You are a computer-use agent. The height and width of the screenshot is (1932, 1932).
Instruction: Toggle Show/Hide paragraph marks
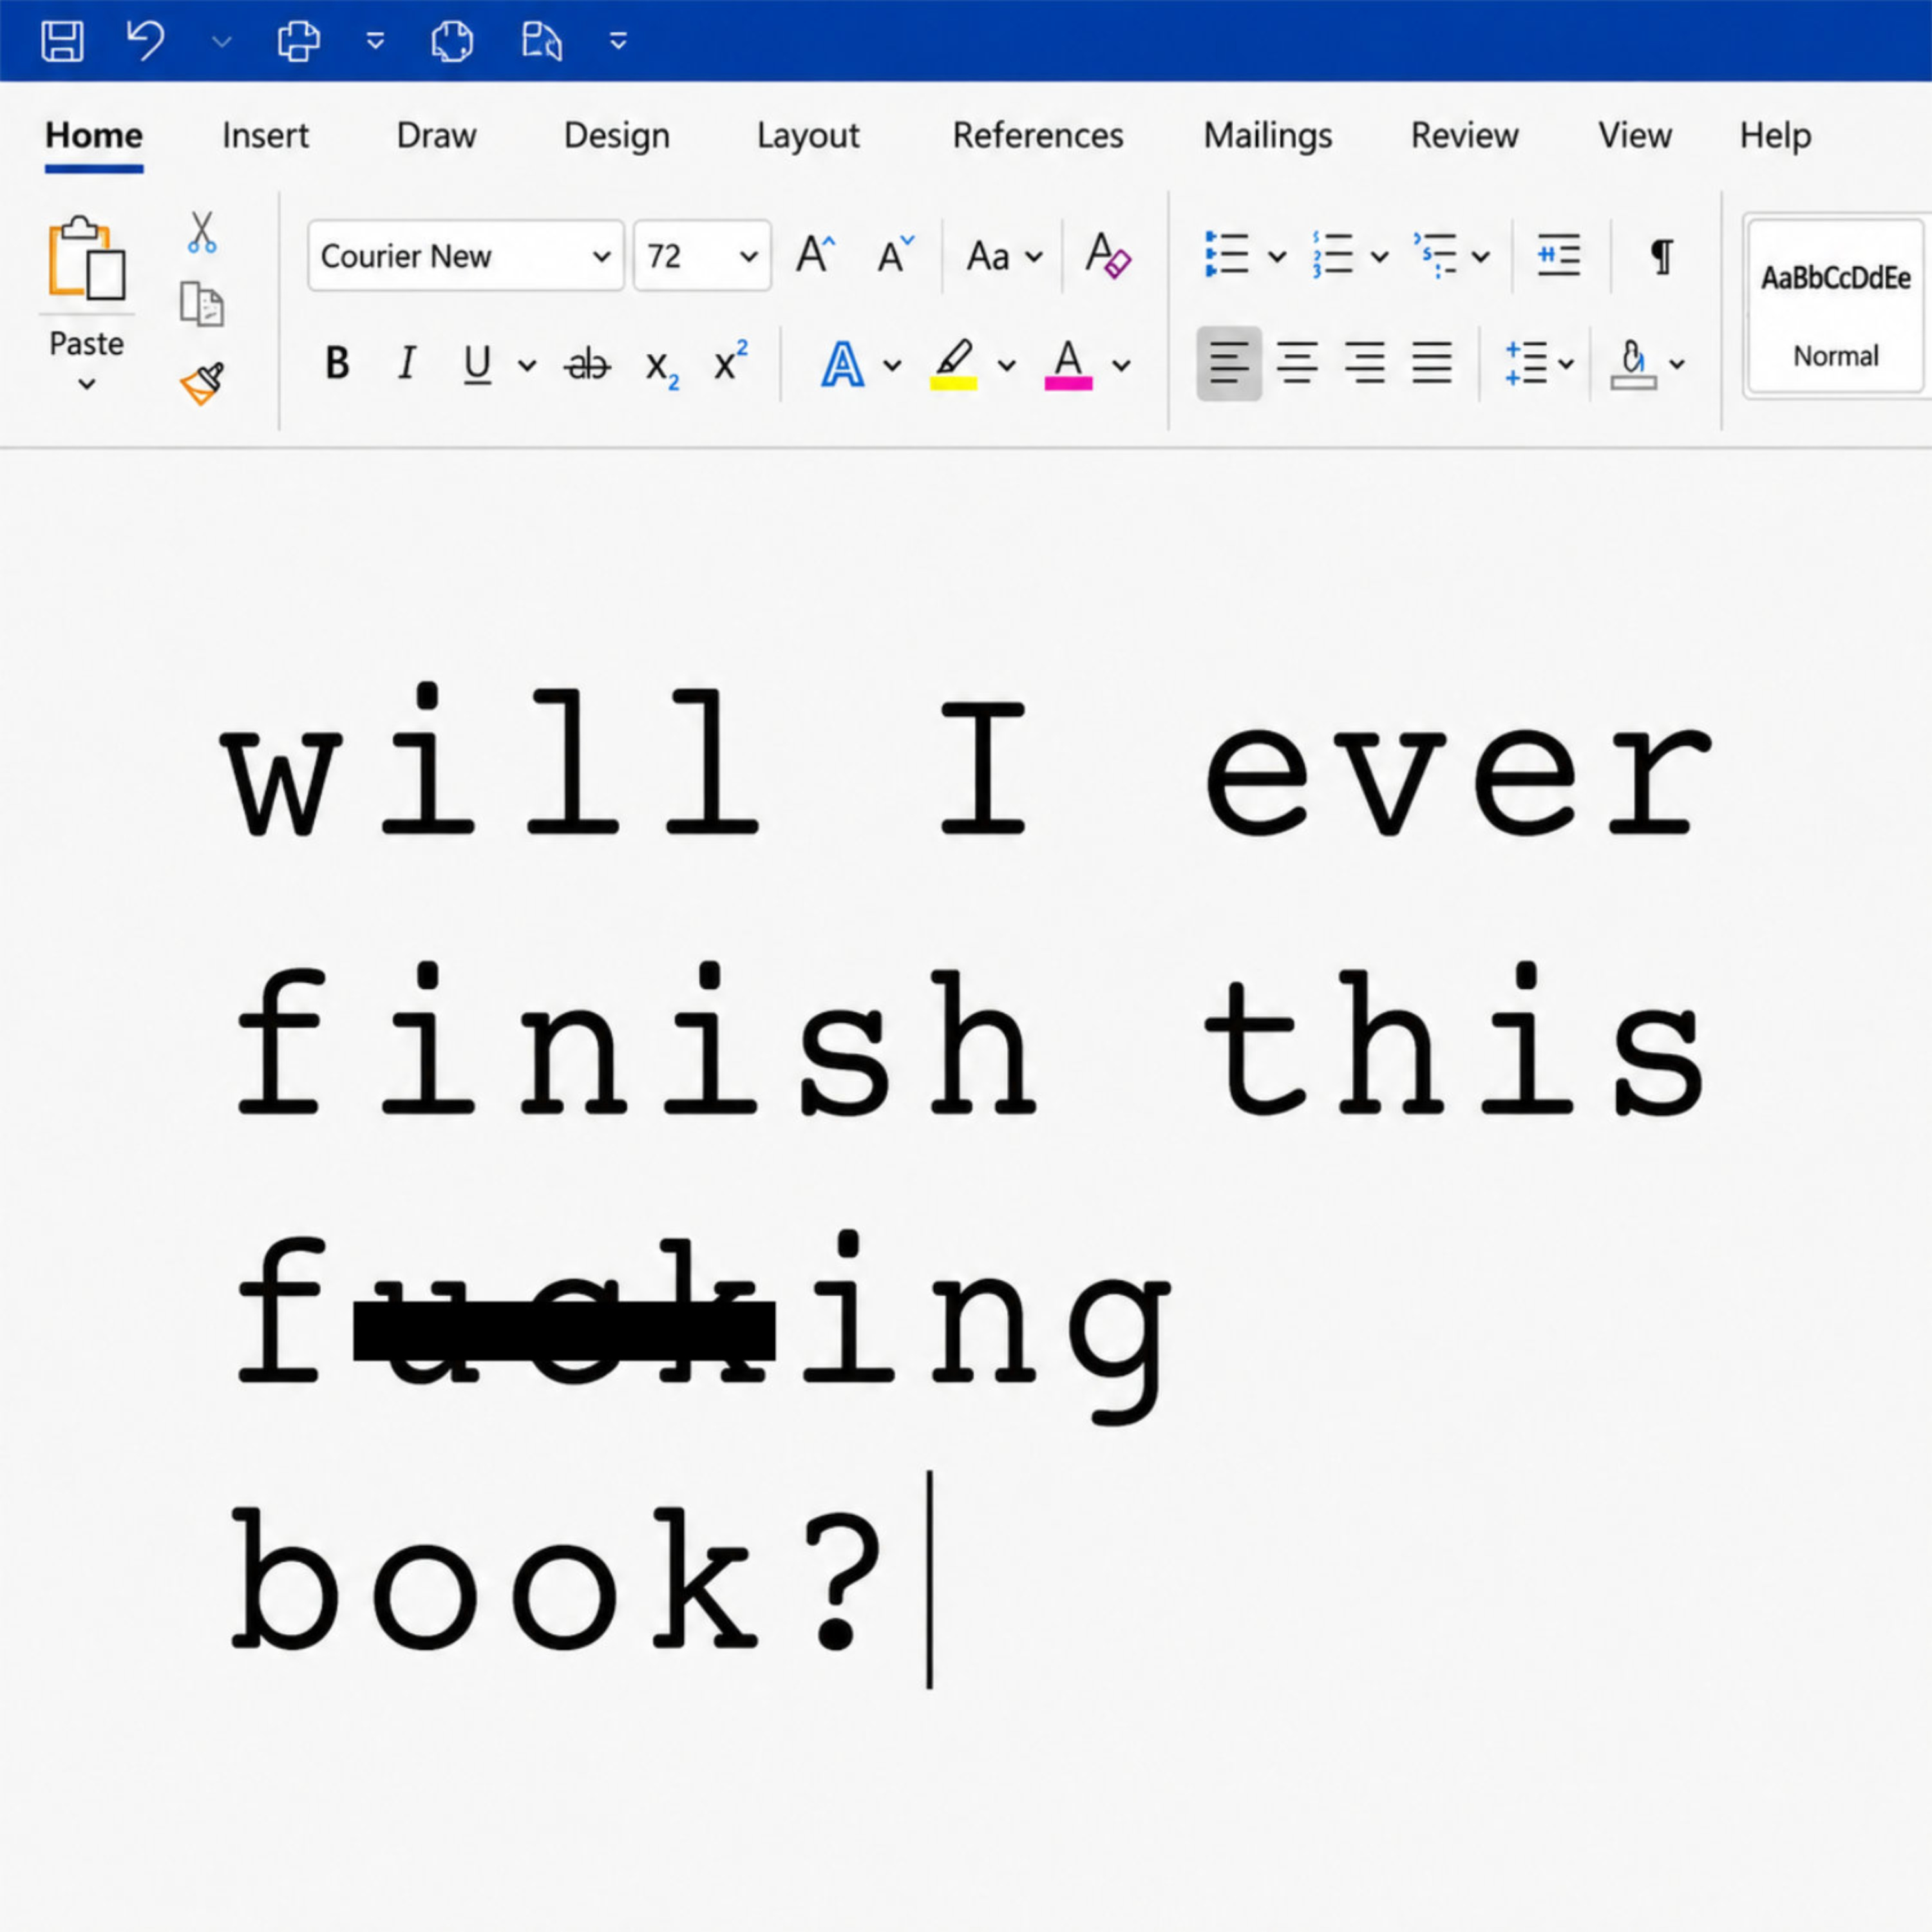point(1661,257)
